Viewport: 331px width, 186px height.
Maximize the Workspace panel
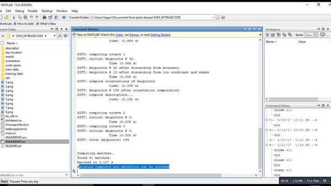point(323,29)
